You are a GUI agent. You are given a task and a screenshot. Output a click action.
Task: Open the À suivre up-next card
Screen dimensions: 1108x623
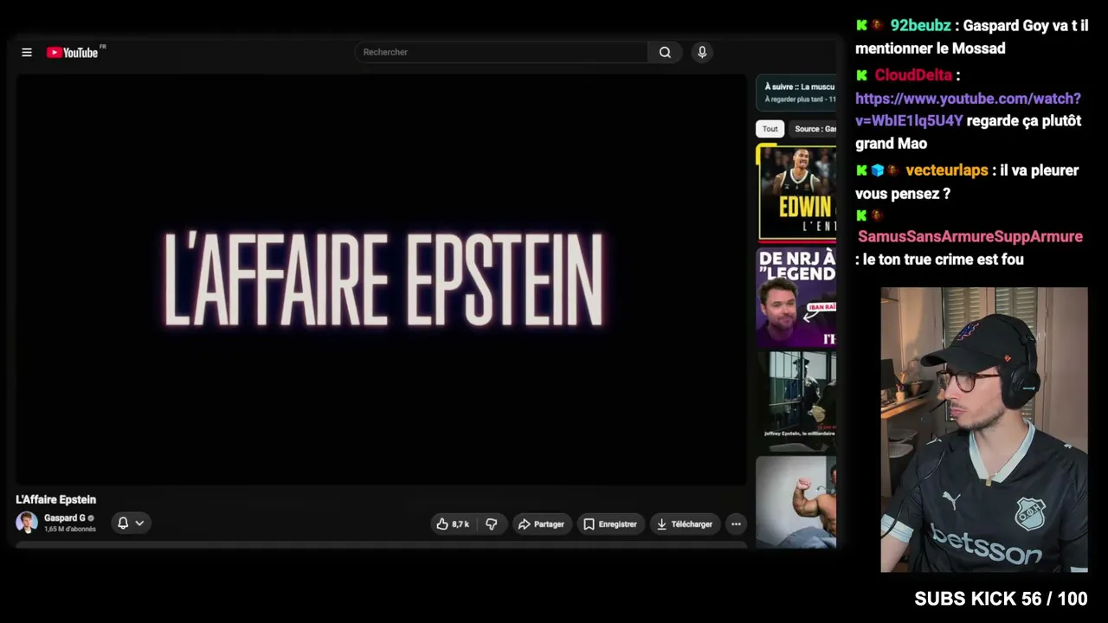click(x=797, y=93)
